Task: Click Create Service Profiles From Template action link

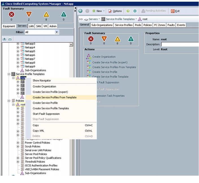Action: 114,67
